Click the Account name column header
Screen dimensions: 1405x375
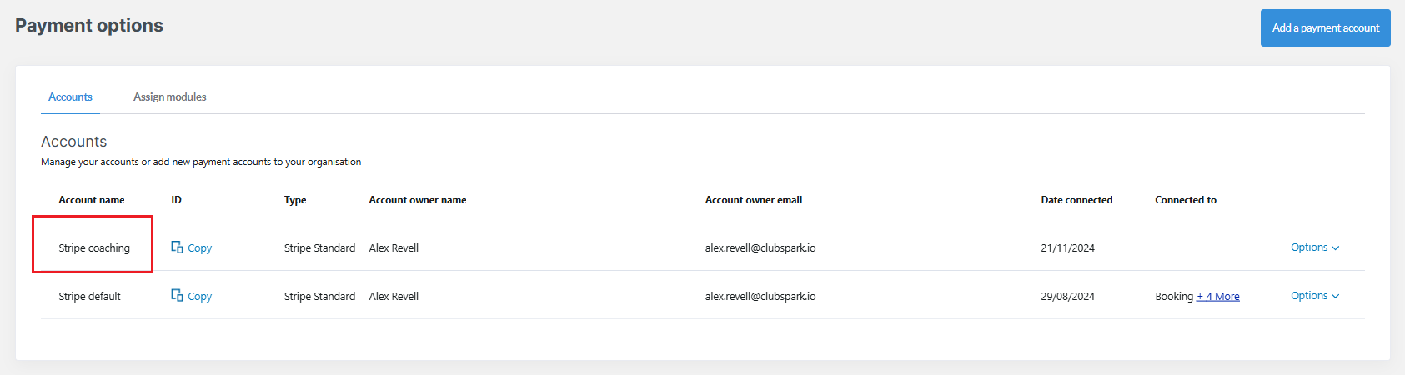pyautogui.click(x=91, y=200)
